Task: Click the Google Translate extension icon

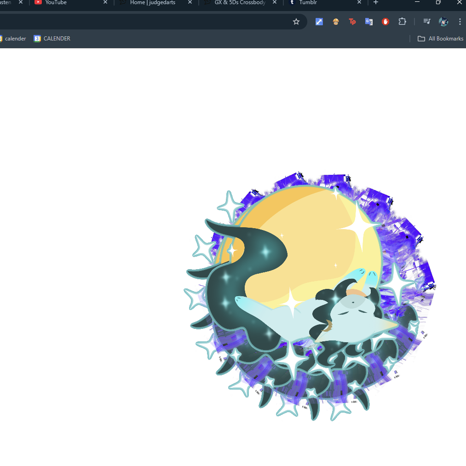Action: tap(368, 22)
